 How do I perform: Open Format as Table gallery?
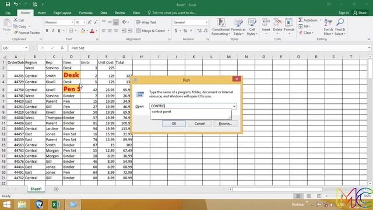[x=238, y=27]
